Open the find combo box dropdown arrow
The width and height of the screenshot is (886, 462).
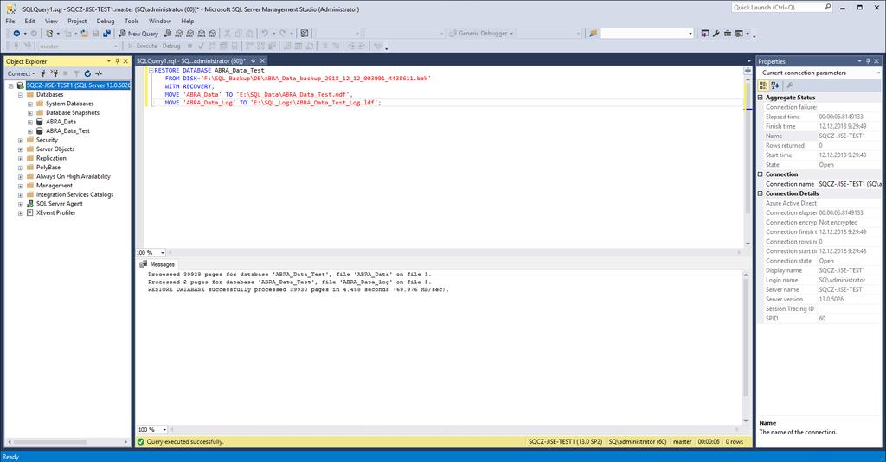(690, 34)
